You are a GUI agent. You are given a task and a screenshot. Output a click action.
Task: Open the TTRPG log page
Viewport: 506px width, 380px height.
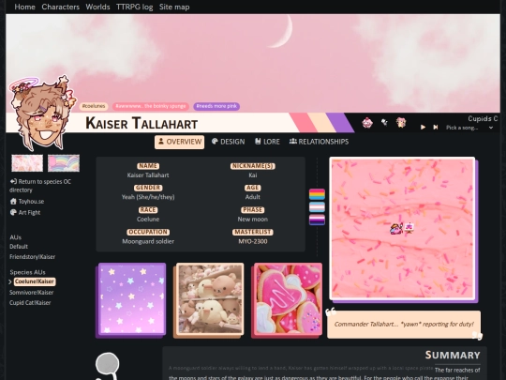pyautogui.click(x=135, y=7)
